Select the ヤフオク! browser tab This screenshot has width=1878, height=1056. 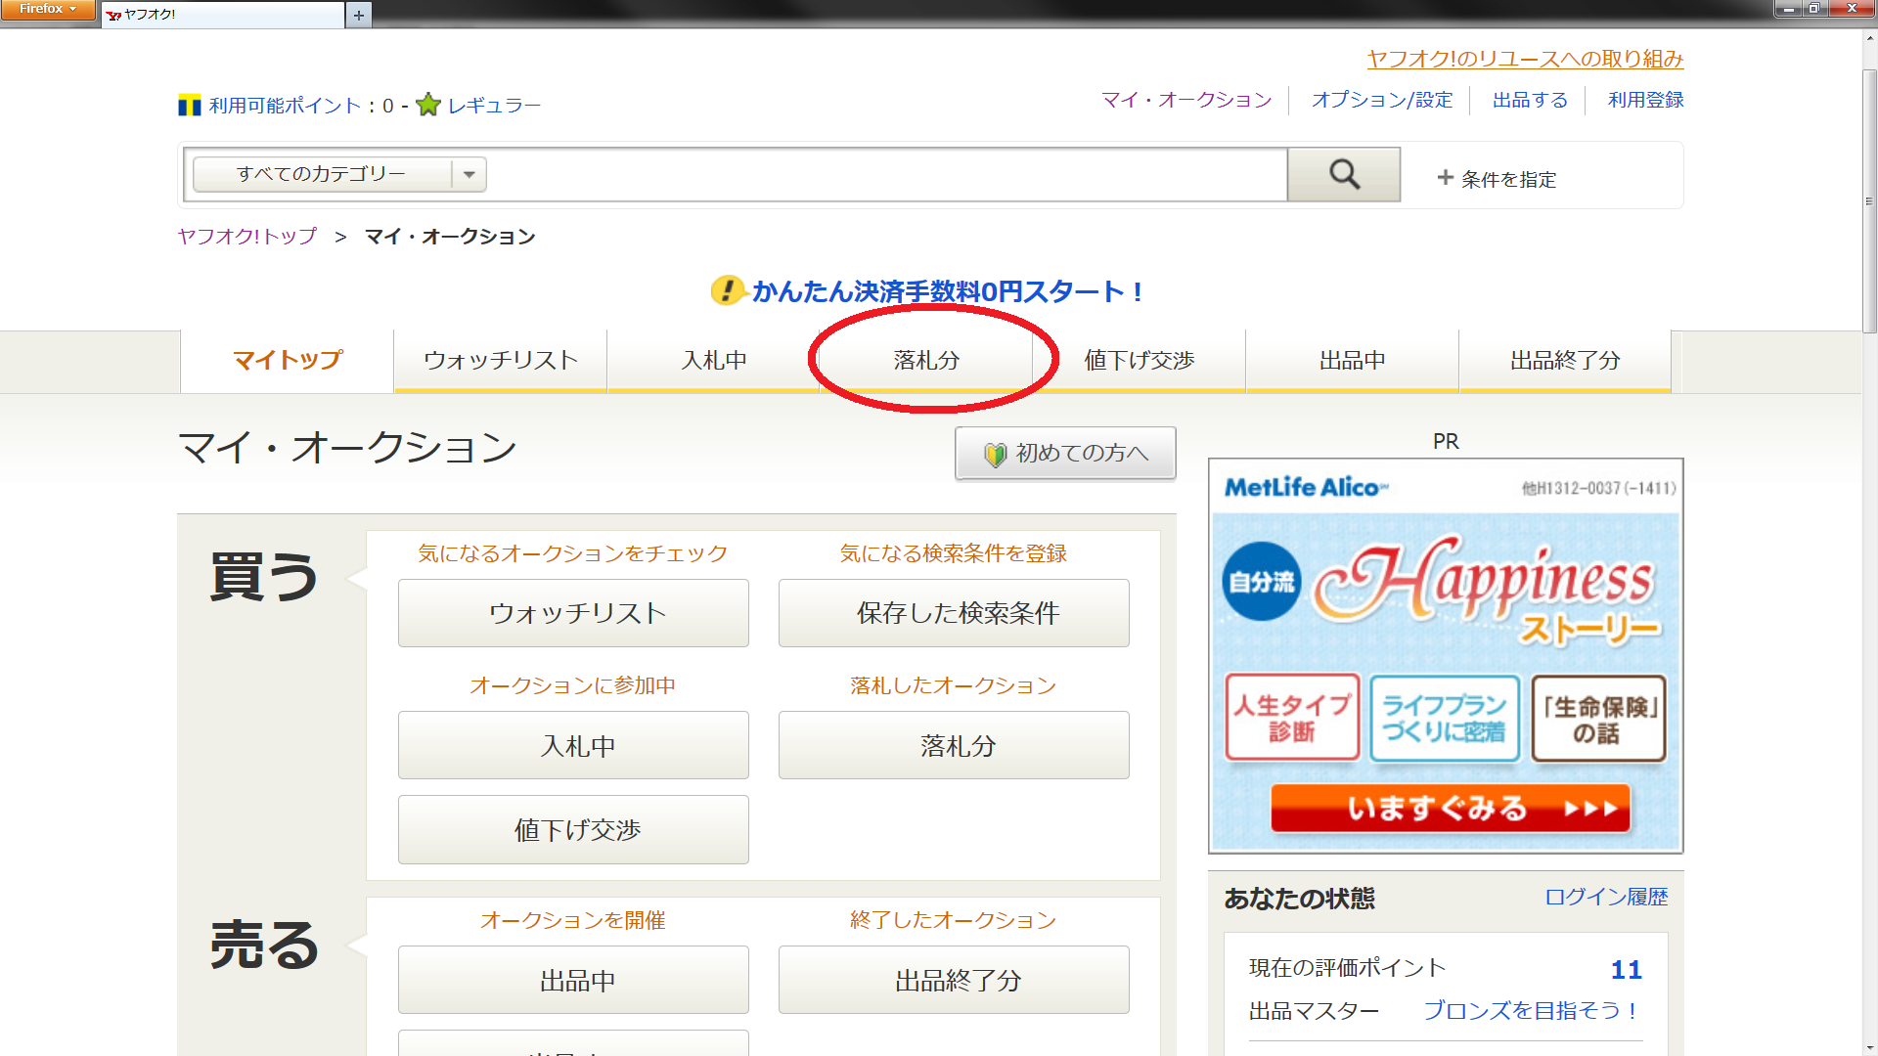coord(223,15)
